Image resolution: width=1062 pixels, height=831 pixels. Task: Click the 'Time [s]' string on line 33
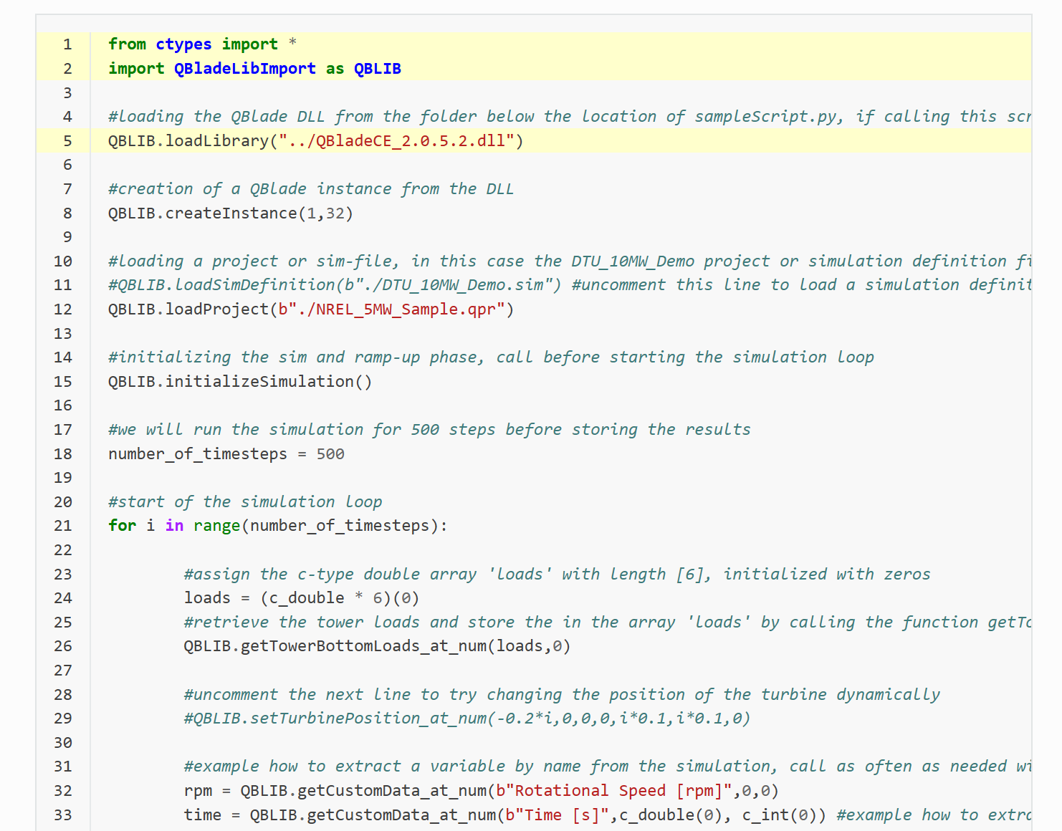[557, 815]
